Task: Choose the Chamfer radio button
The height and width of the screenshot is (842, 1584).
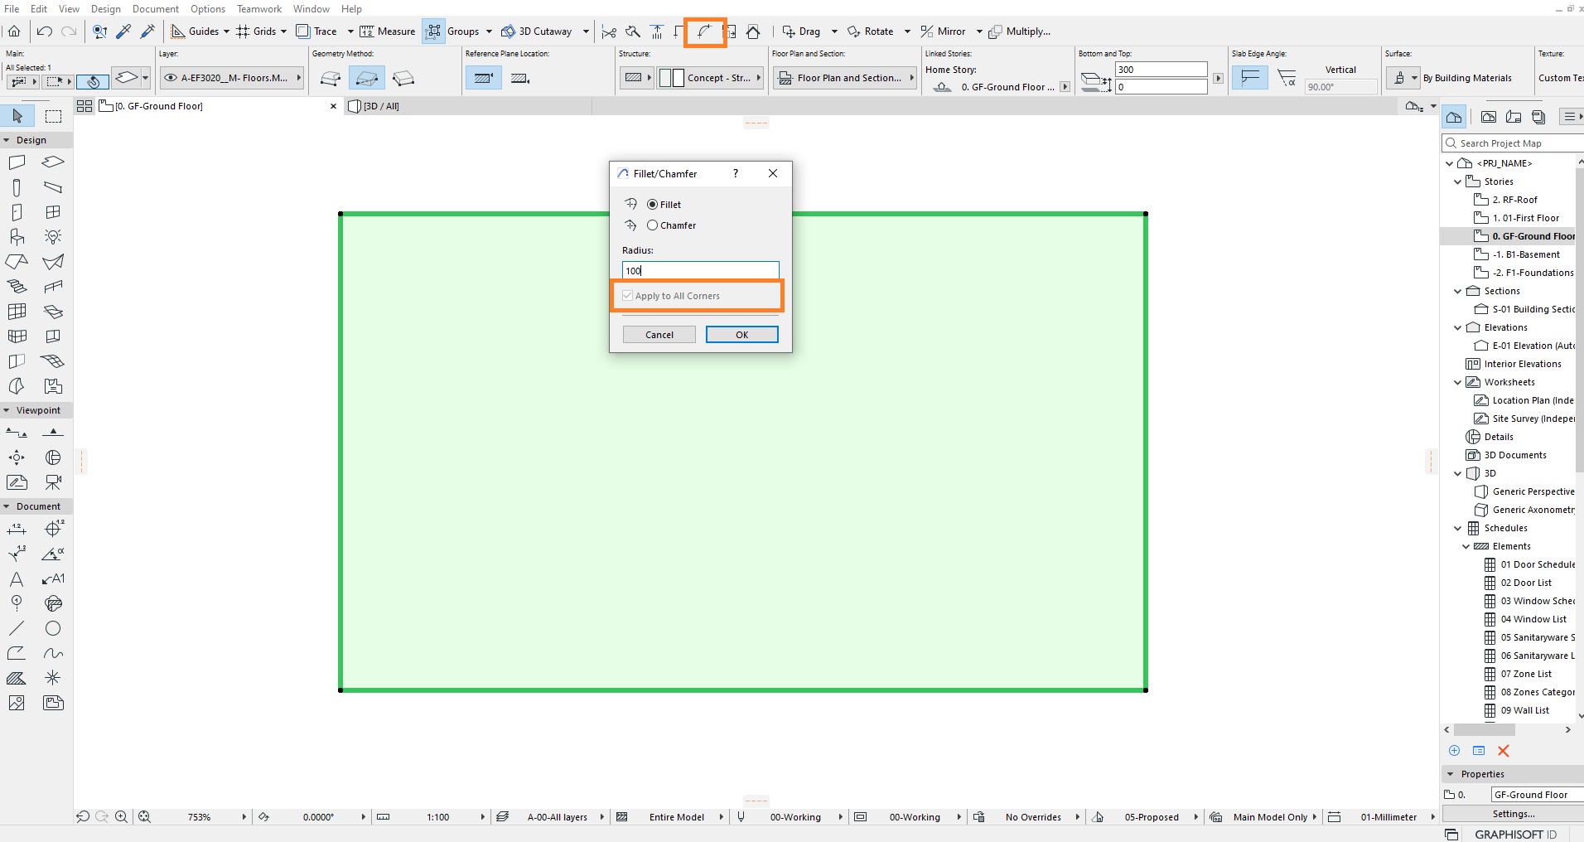Action: [x=652, y=225]
